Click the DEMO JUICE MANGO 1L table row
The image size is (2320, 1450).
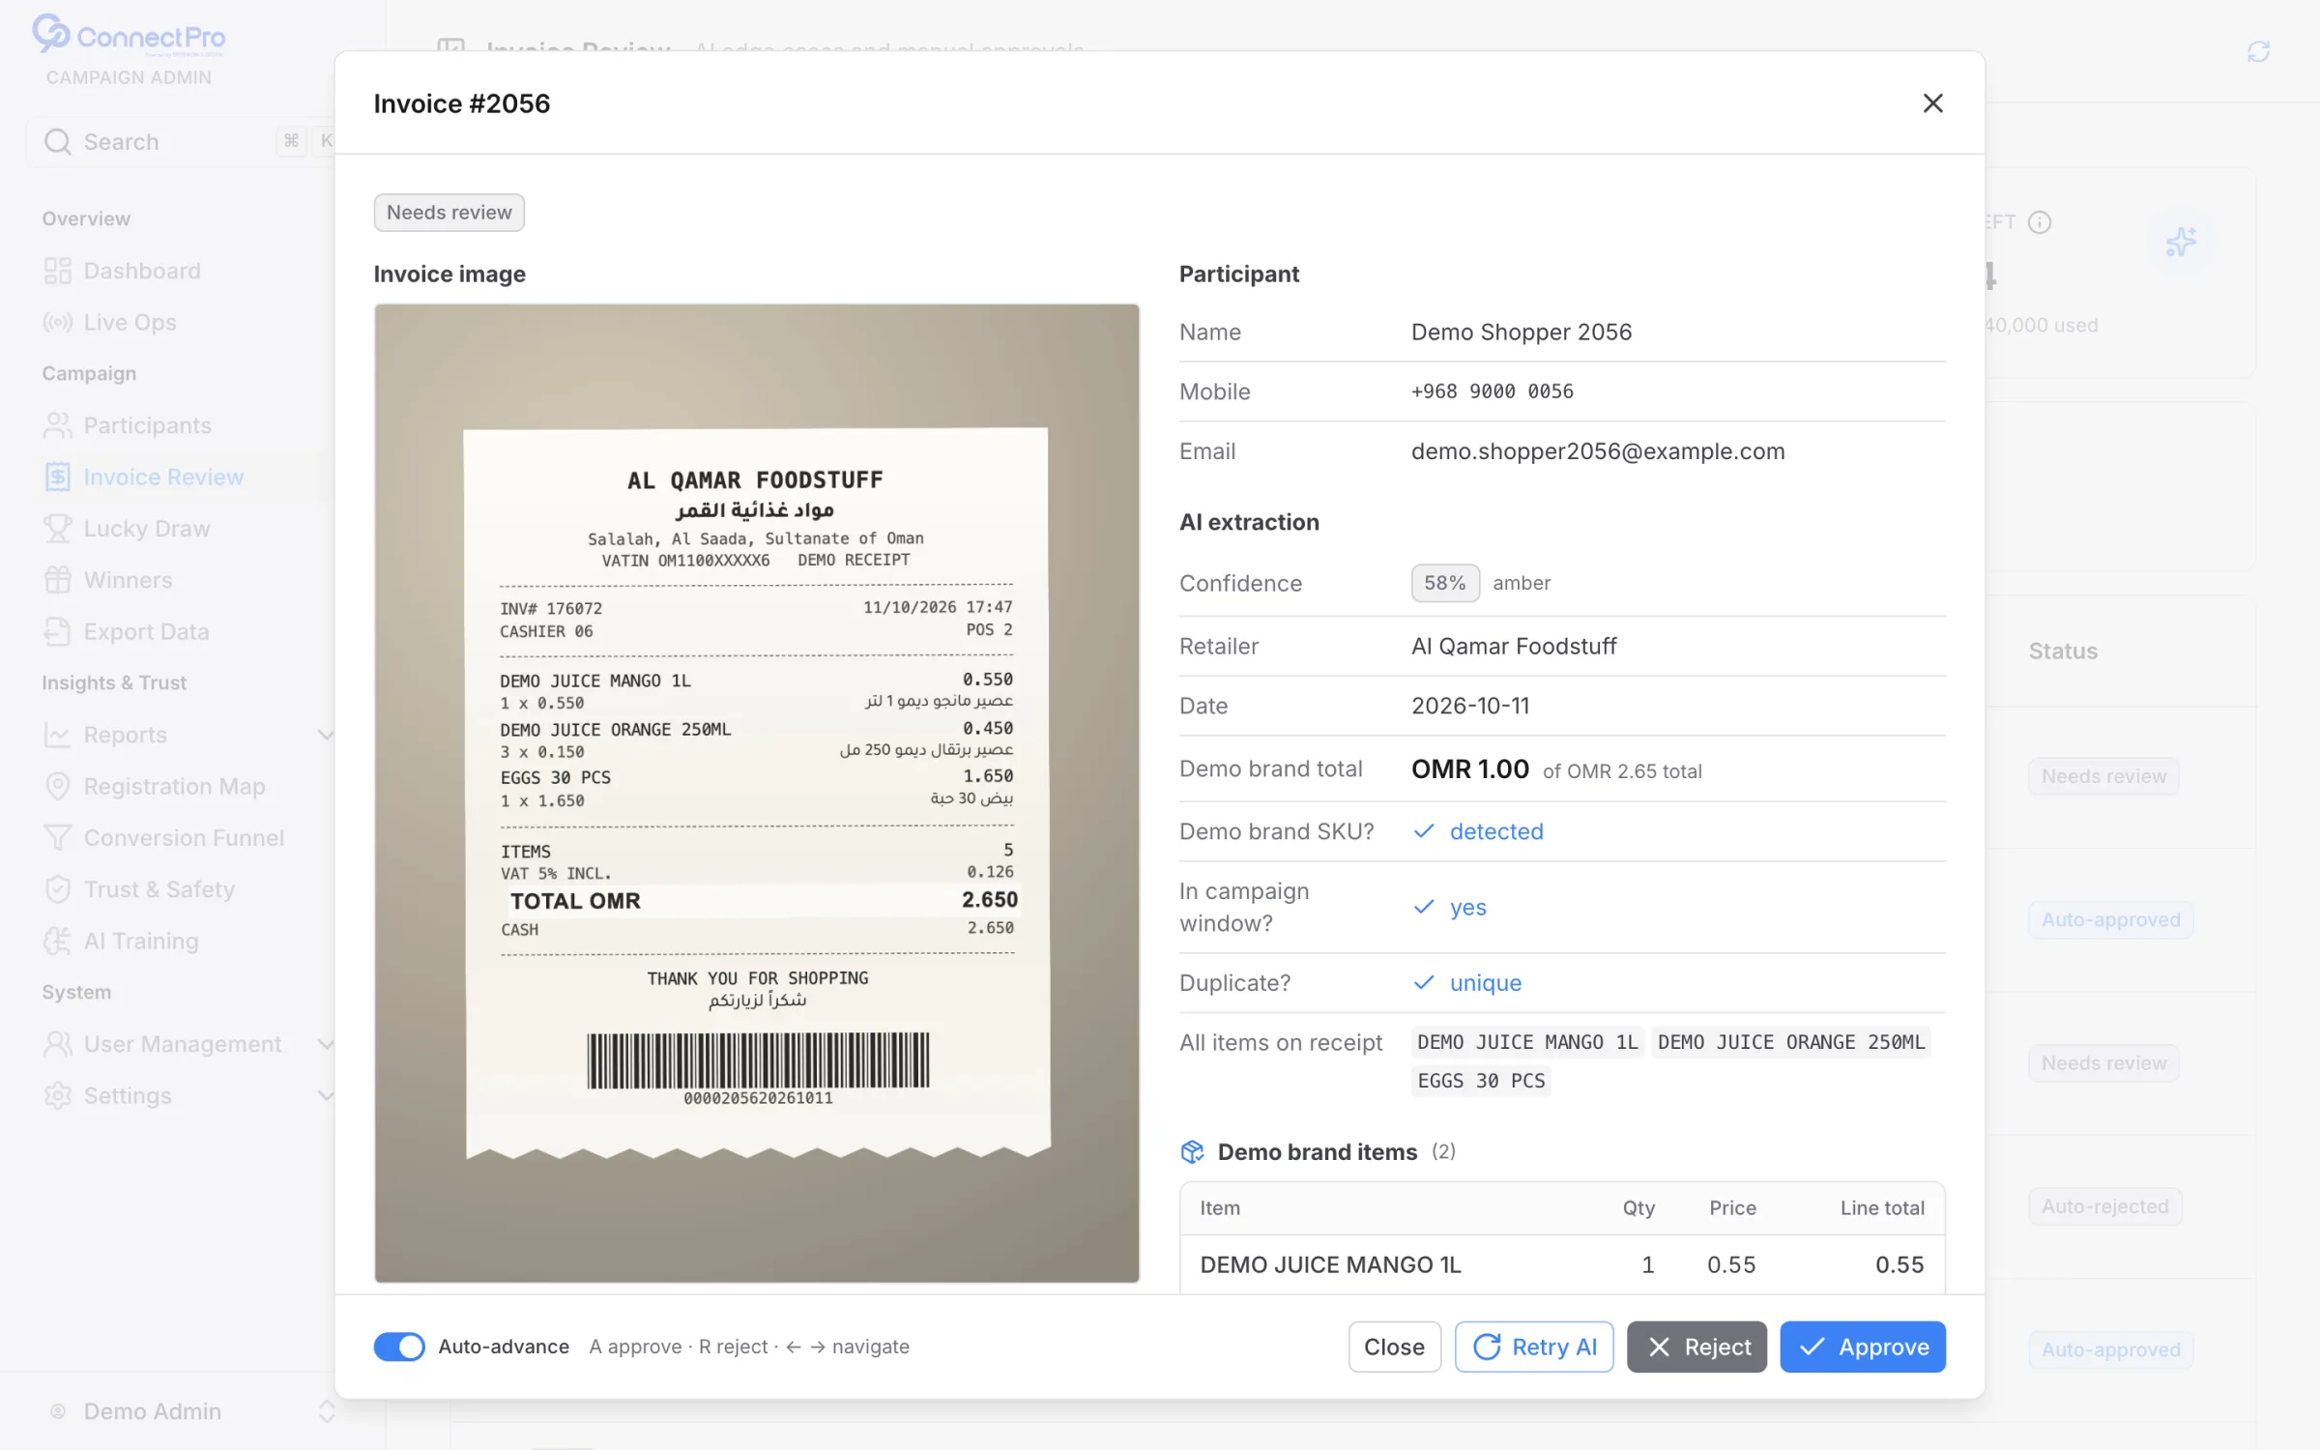pyautogui.click(x=1562, y=1264)
